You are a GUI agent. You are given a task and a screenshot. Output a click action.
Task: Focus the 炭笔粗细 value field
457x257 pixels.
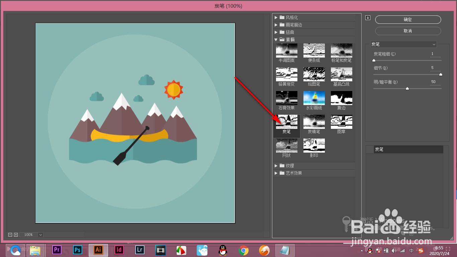pos(436,54)
